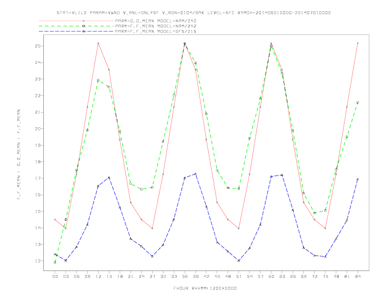The image size is (390, 301).
Task: Select legend entry PARM=O.O_MEAN MODEL=NAM/242
Action: 156,21
